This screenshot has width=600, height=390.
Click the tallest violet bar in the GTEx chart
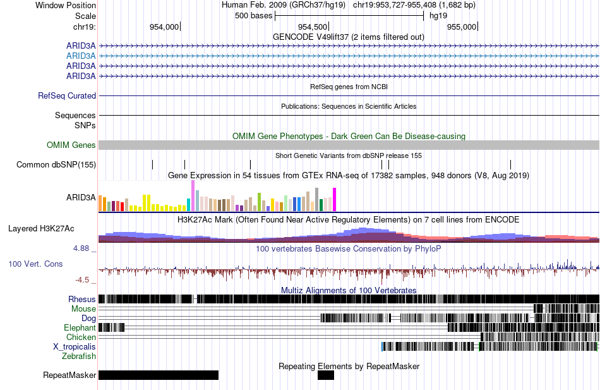[x=193, y=196]
